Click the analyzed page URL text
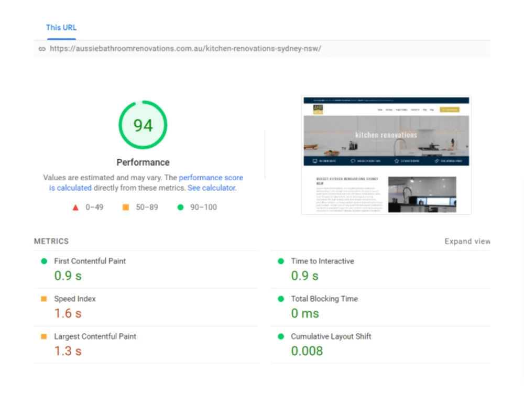The image size is (524, 393). coord(185,48)
